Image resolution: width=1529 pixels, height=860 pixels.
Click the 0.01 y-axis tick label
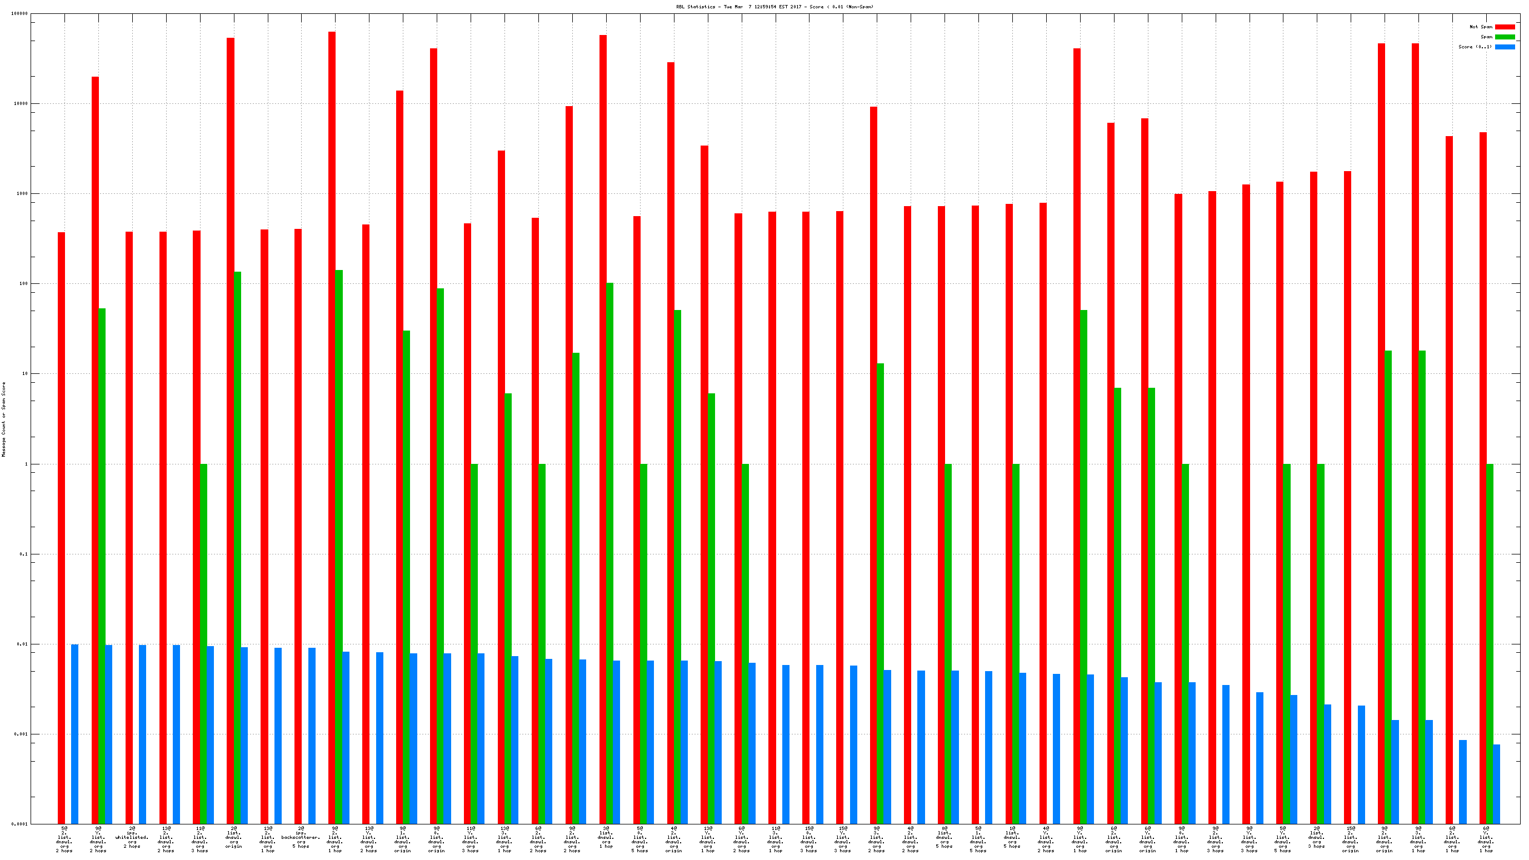pos(23,644)
